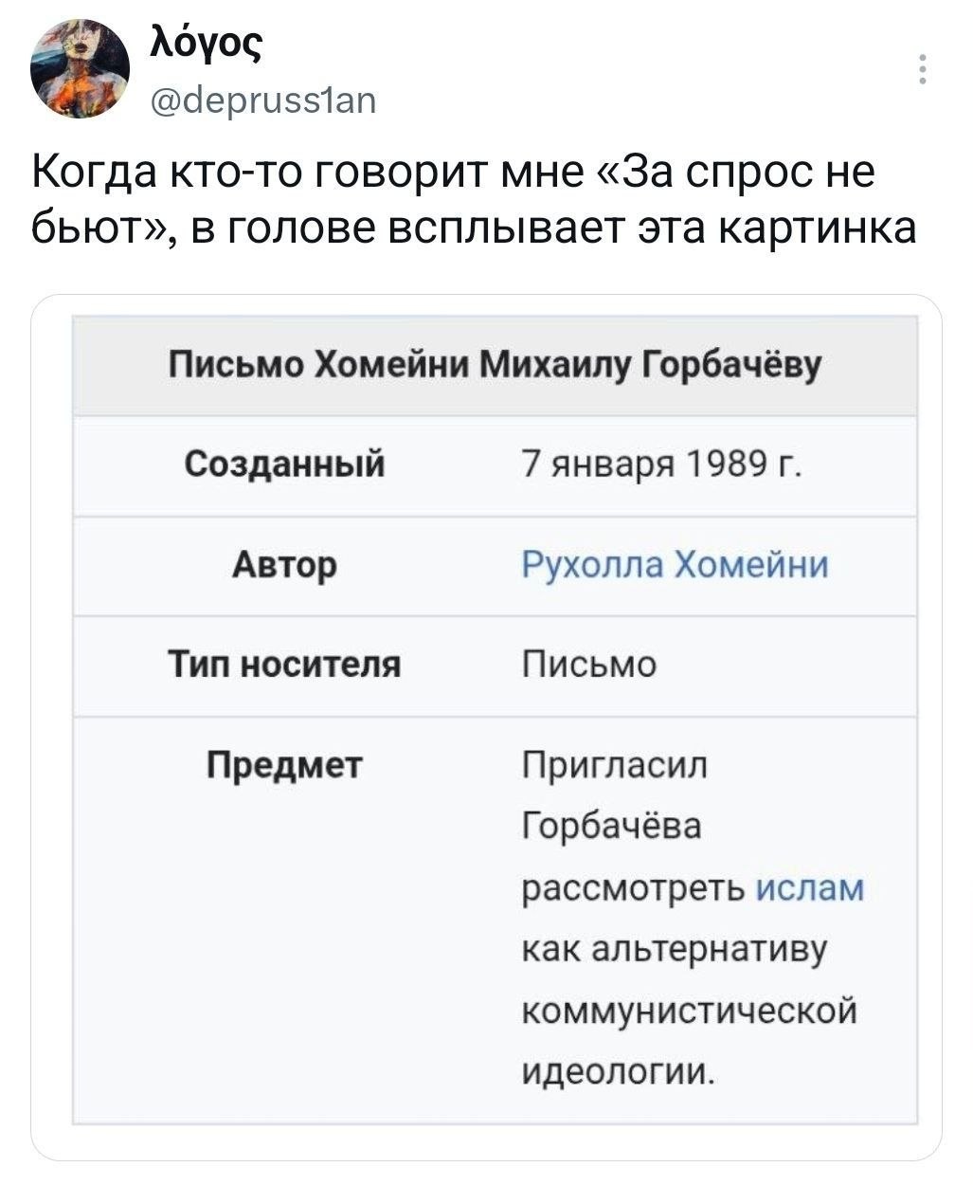
Task: Click the Письмо value in the table
Action: pos(588,665)
